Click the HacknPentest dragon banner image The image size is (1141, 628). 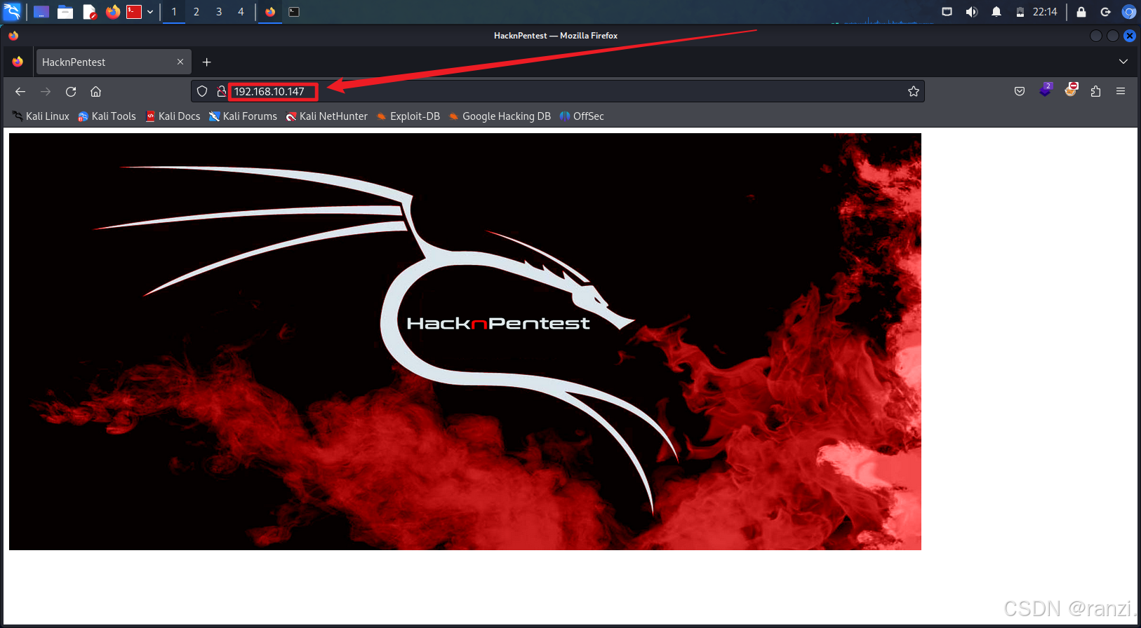click(465, 341)
